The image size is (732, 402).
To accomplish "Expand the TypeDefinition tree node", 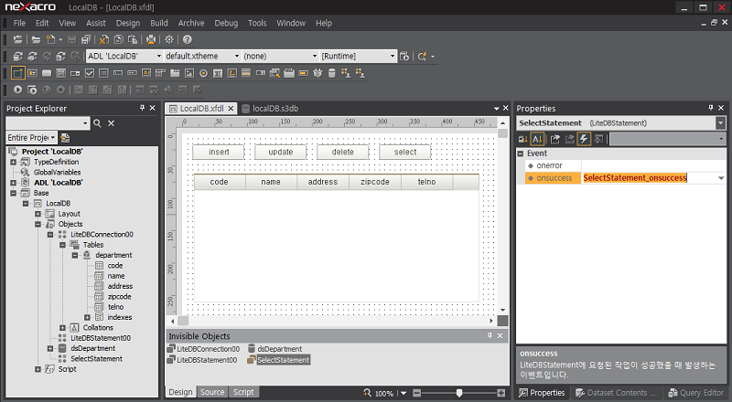I will coord(14,162).
